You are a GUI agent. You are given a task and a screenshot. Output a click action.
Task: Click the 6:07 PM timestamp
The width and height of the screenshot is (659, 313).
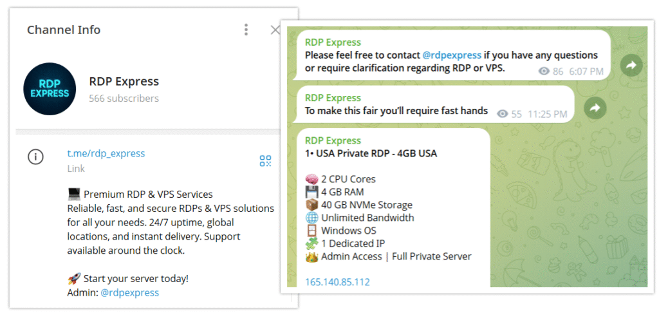tap(586, 71)
